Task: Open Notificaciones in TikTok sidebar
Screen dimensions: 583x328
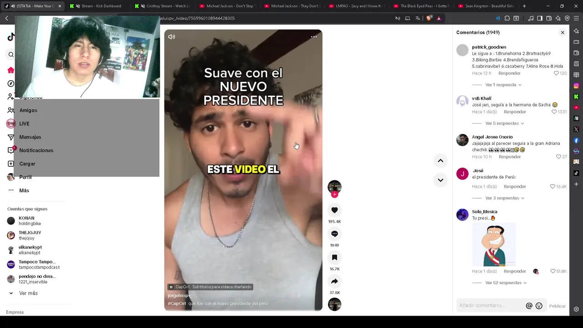Action: pos(36,150)
